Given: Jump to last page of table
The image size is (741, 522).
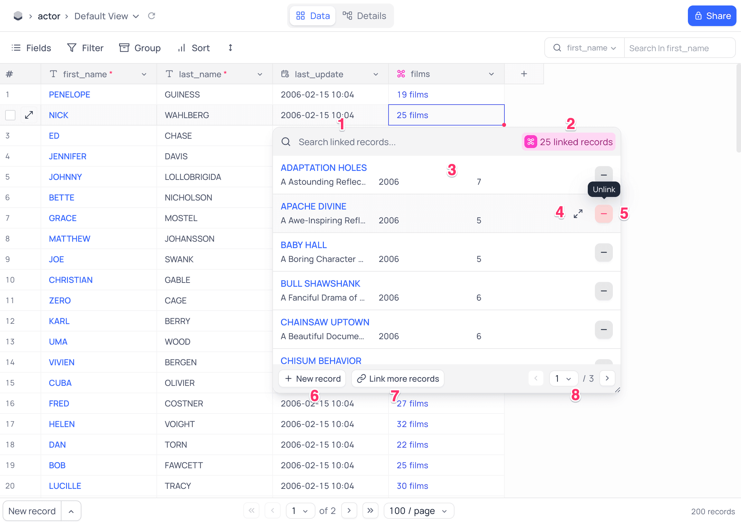Looking at the screenshot, I should click(x=370, y=510).
